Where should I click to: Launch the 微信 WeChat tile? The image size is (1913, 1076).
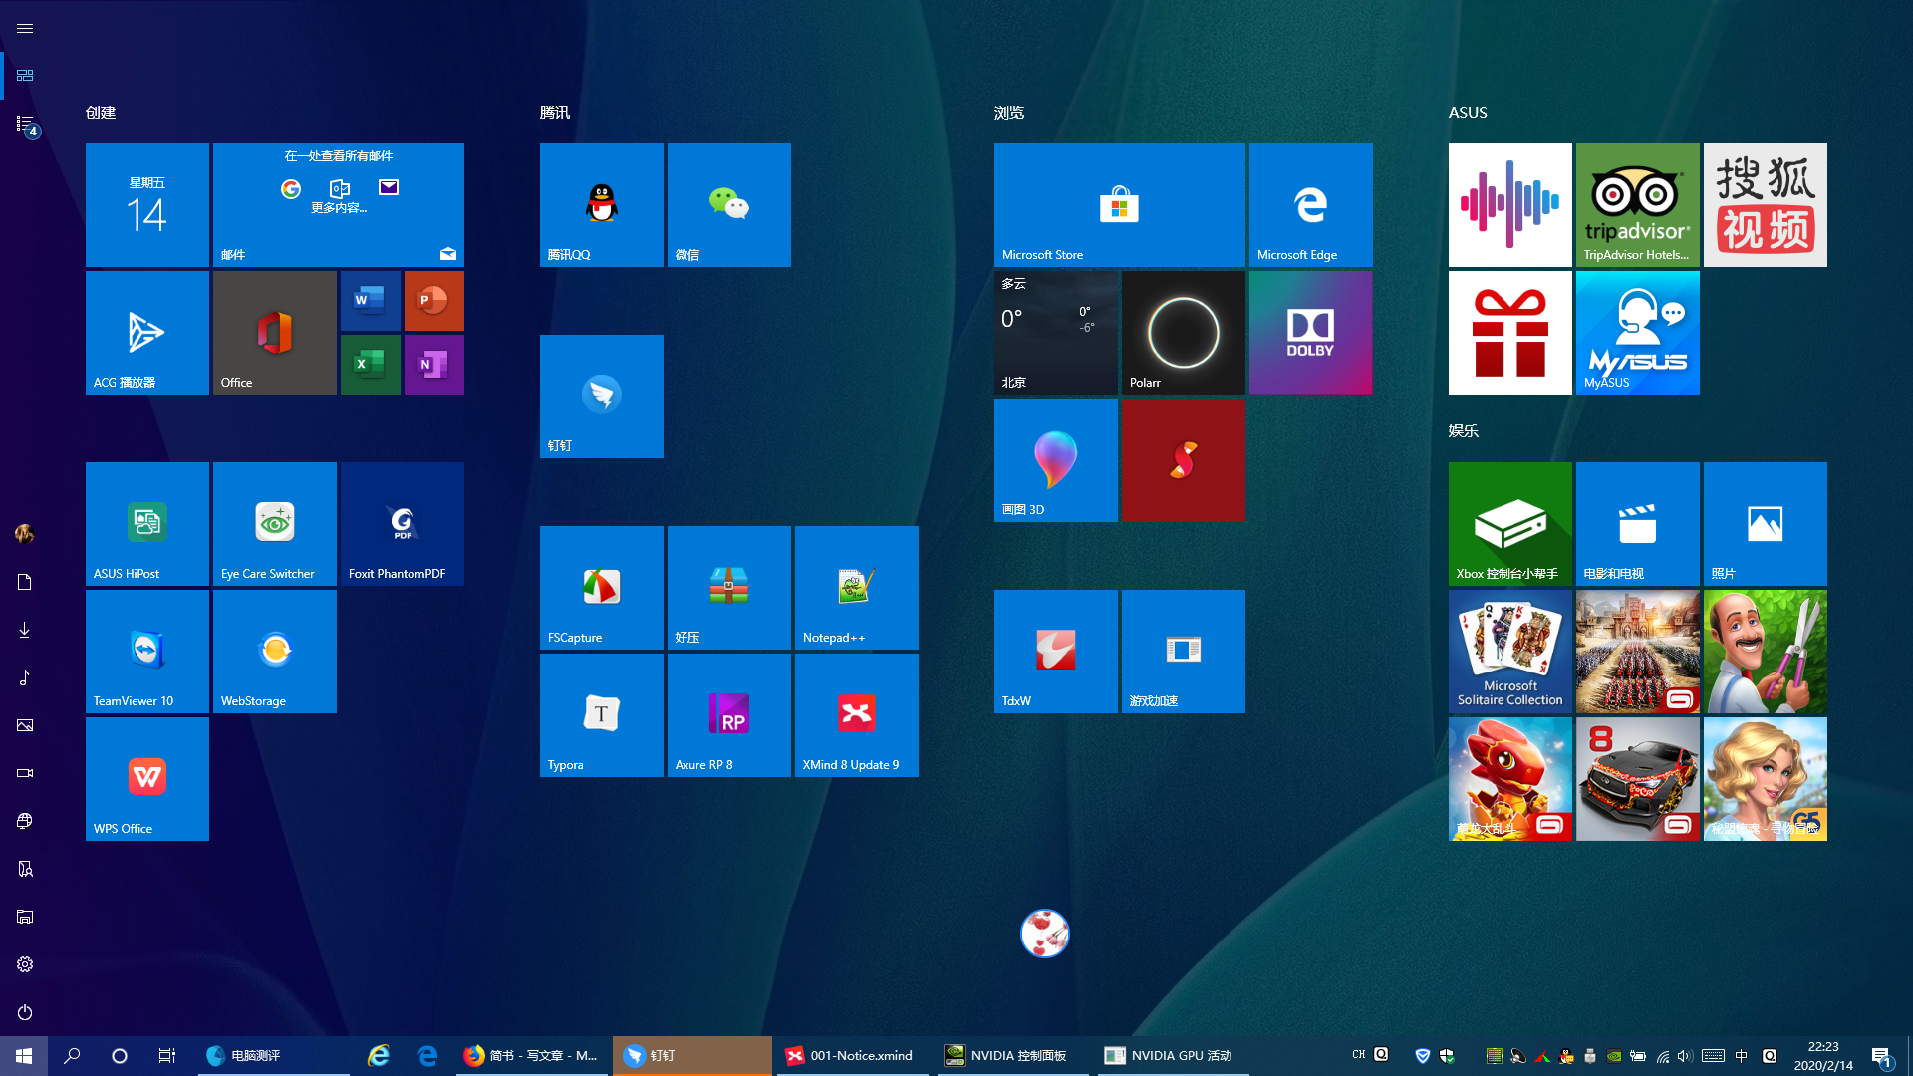pyautogui.click(x=728, y=204)
